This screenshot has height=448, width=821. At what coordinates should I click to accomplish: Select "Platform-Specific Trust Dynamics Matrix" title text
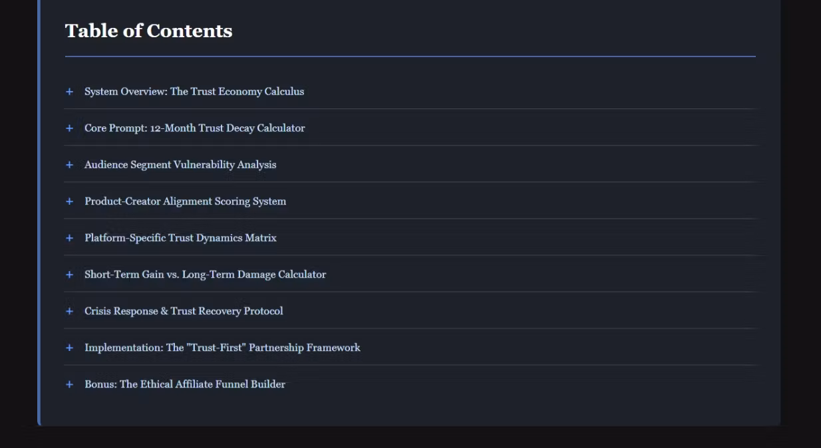coord(180,238)
